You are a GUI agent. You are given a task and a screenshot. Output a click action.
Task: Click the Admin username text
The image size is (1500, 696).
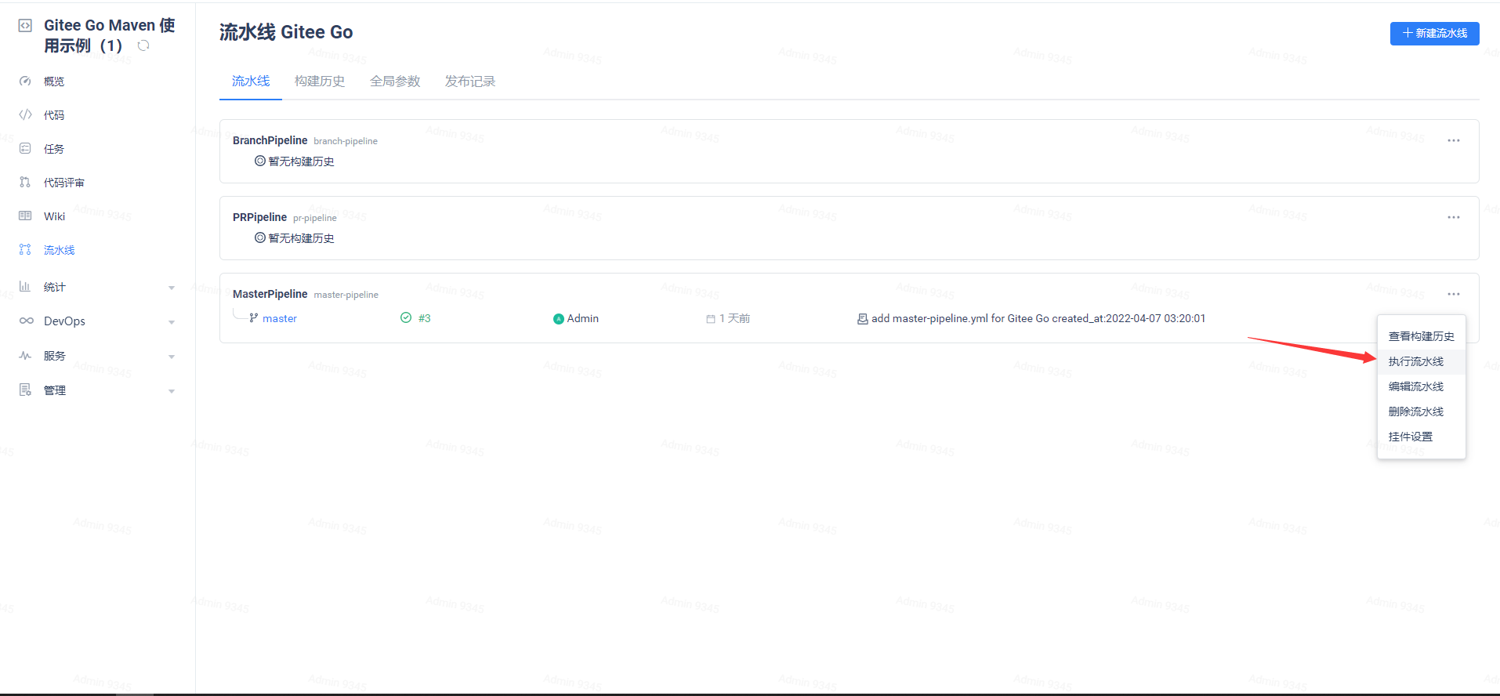(x=583, y=318)
